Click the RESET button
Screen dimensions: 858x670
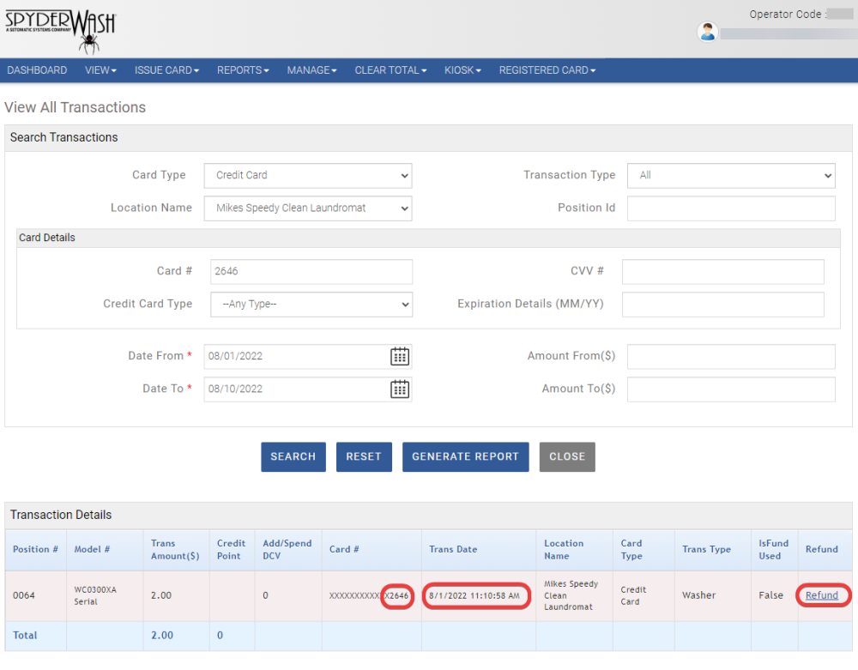point(364,456)
